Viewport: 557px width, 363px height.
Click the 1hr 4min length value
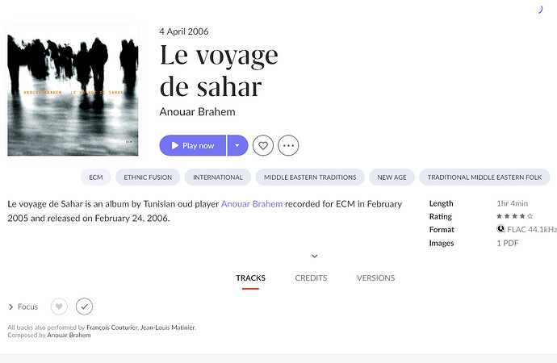pyautogui.click(x=513, y=203)
